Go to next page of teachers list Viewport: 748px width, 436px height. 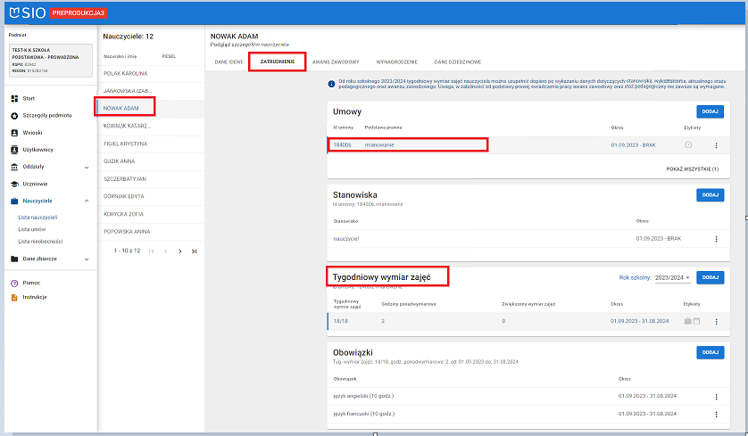[x=180, y=251]
